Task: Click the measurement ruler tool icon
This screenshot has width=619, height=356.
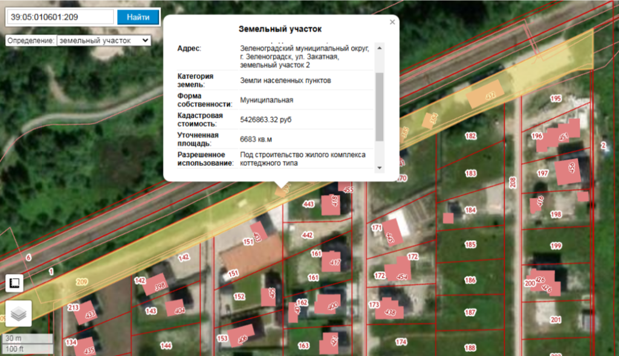Action: coord(15,283)
